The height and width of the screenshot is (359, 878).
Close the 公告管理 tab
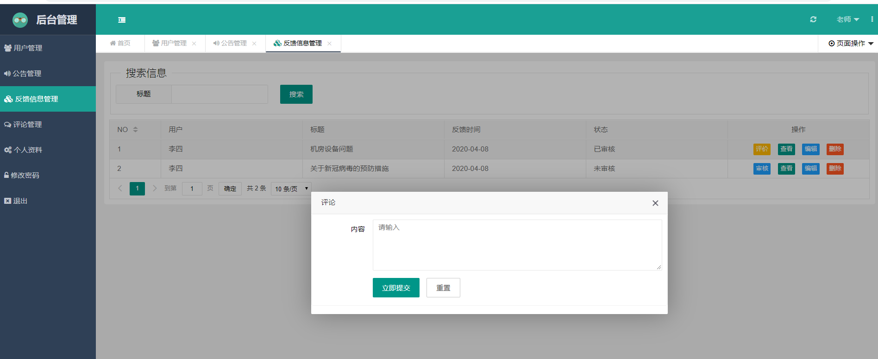(254, 44)
